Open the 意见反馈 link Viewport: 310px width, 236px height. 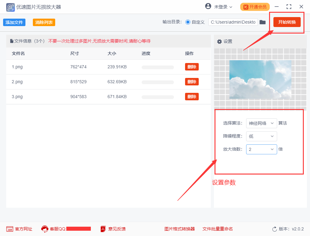(x=117, y=229)
